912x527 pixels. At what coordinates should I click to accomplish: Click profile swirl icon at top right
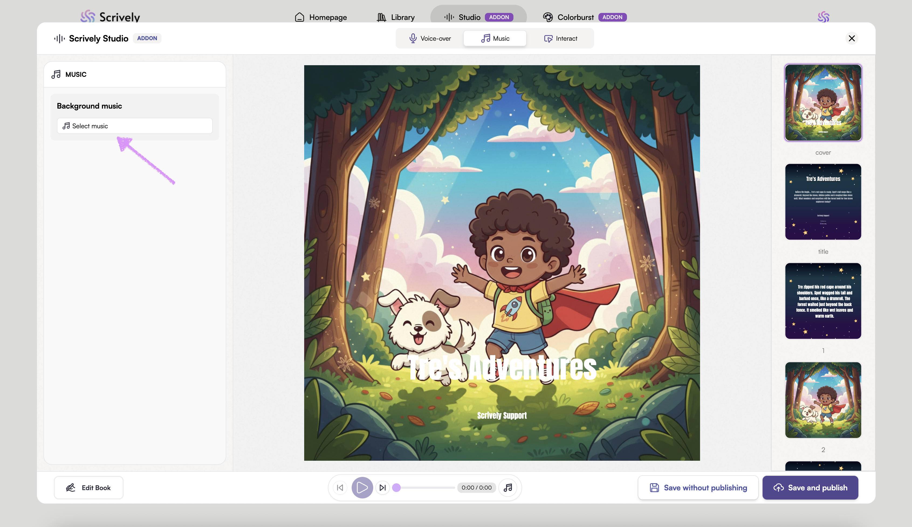pyautogui.click(x=823, y=17)
